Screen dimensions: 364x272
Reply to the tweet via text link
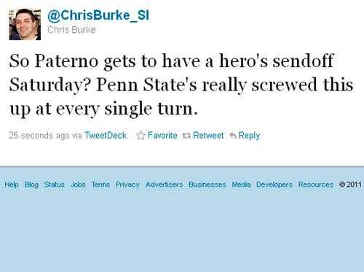tap(249, 136)
